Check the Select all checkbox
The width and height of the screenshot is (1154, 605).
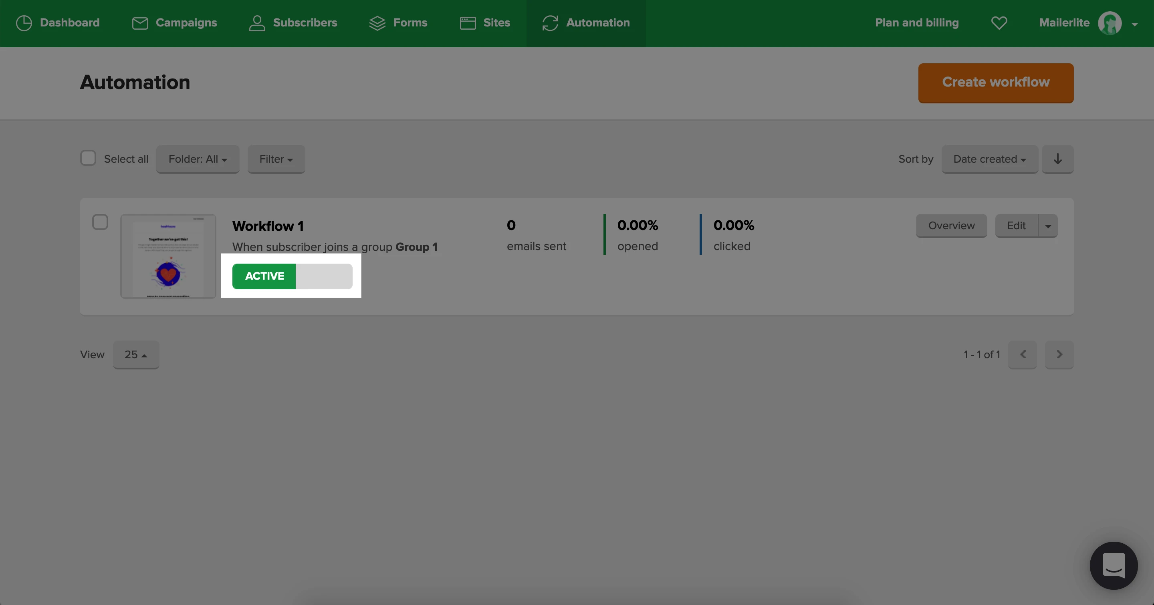pos(88,158)
